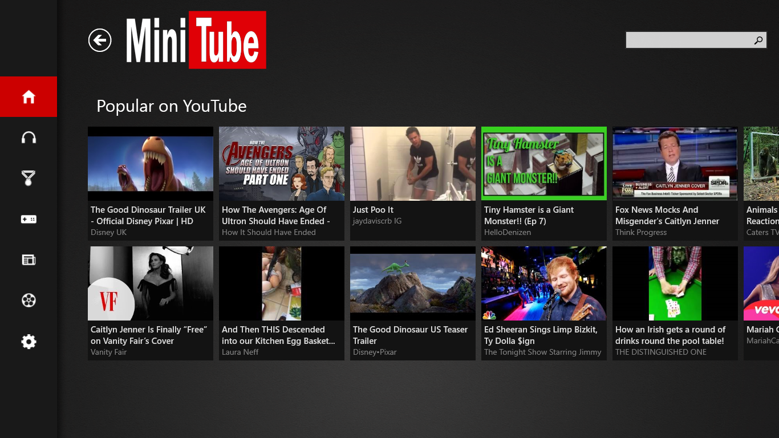This screenshot has height=438, width=779.
Task: Go back using the circled arrow button
Action: (100, 40)
